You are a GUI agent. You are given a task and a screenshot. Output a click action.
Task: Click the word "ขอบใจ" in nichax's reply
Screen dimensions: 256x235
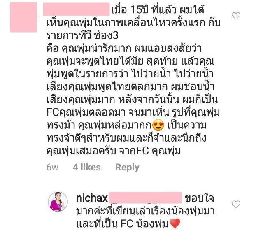199,198
